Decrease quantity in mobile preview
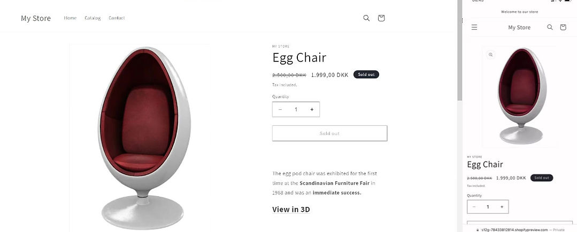The width and height of the screenshot is (577, 232). tap(474, 206)
